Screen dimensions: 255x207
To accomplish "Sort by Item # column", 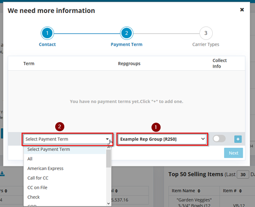I will 240,191.
